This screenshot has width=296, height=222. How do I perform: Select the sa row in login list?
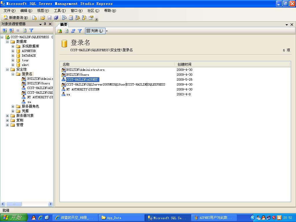coord(68,95)
